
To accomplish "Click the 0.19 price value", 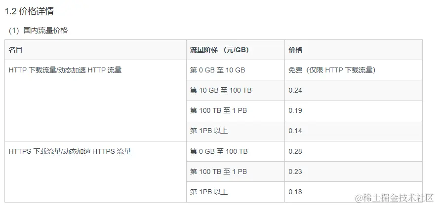I will (x=295, y=111).
